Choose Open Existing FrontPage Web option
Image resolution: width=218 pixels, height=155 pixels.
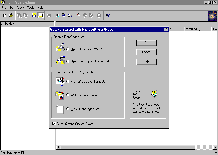click(68, 61)
